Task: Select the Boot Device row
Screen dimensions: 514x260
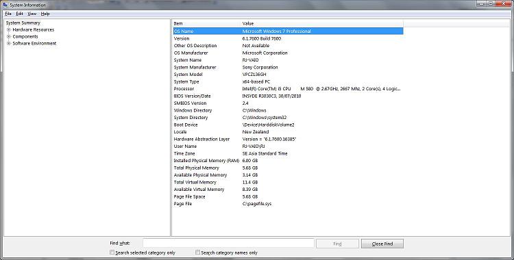Action: point(288,125)
